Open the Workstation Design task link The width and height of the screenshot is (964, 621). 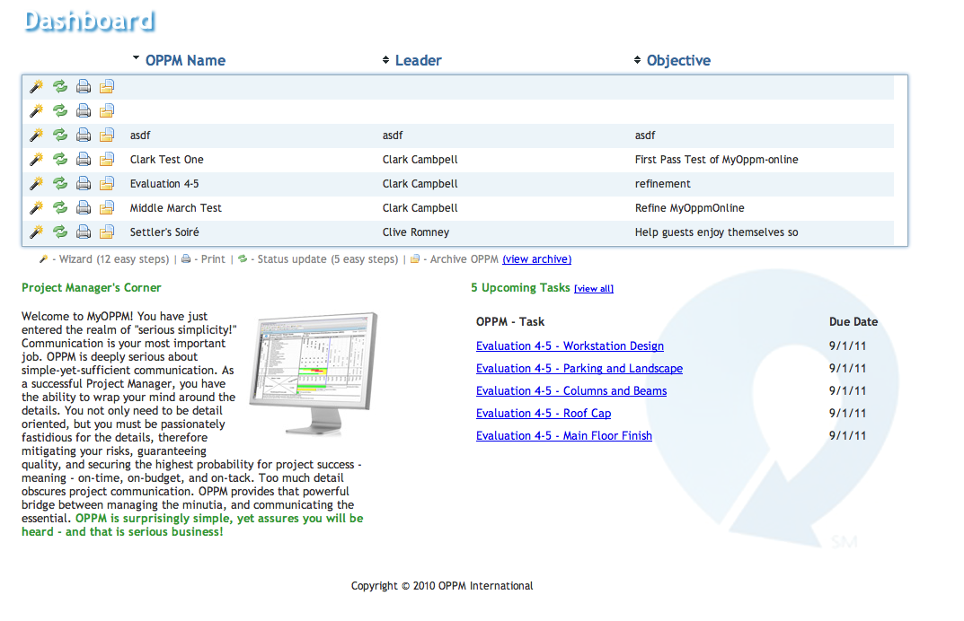(570, 345)
